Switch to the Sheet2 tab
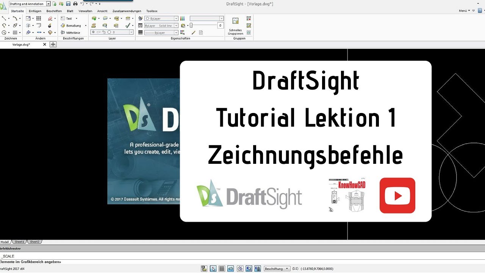Viewport: 485px width, 273px height. [x=34, y=242]
